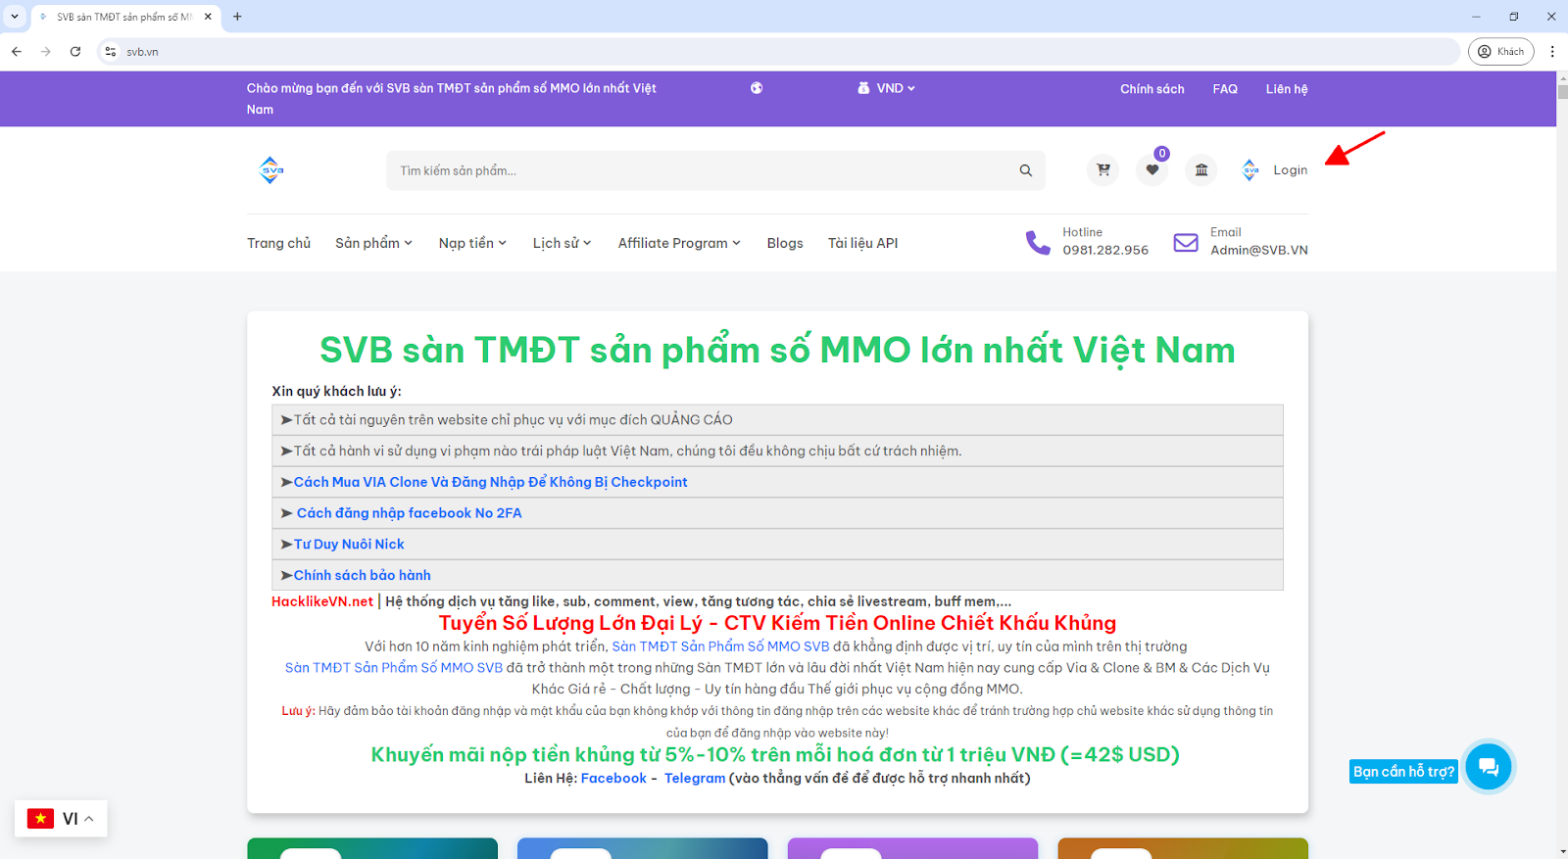1568x859 pixels.
Task: Open Cách đăng nhập facebook No 2FA link
Action: point(410,513)
